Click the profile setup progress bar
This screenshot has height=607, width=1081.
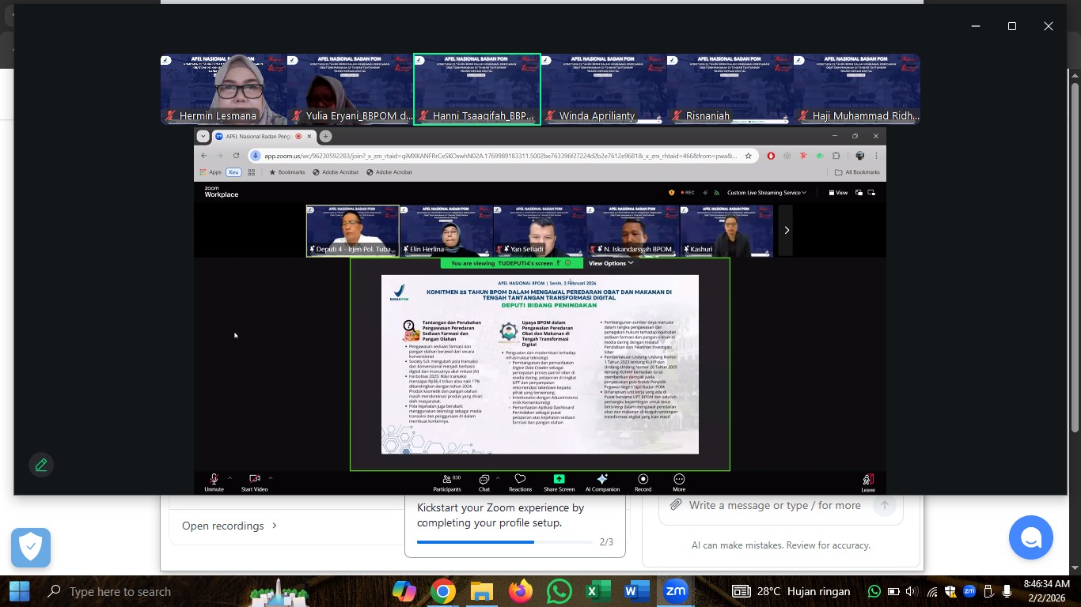point(504,542)
